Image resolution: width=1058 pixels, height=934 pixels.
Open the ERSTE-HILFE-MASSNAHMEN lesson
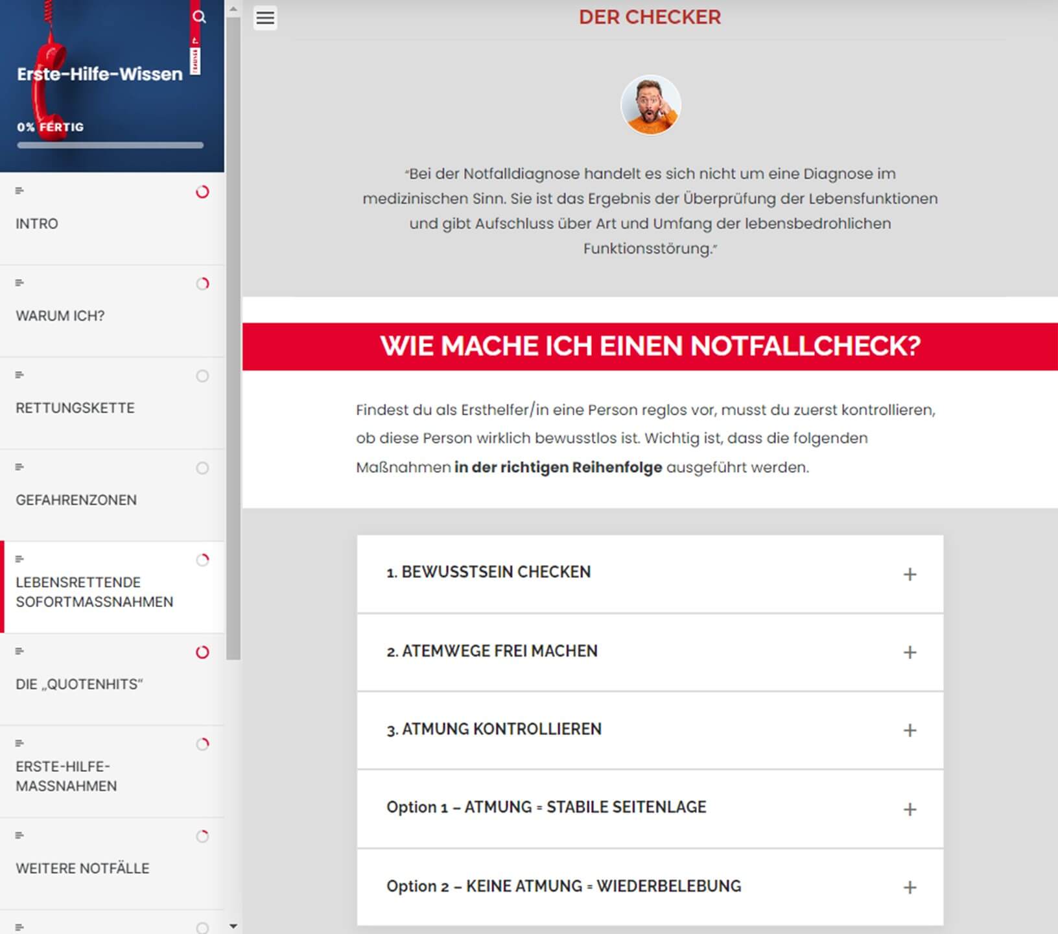click(66, 776)
